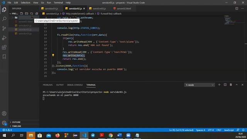Viewport: 247px width, 139px height.
Task: Click errors and warnings count in status bar
Action: click(7, 130)
